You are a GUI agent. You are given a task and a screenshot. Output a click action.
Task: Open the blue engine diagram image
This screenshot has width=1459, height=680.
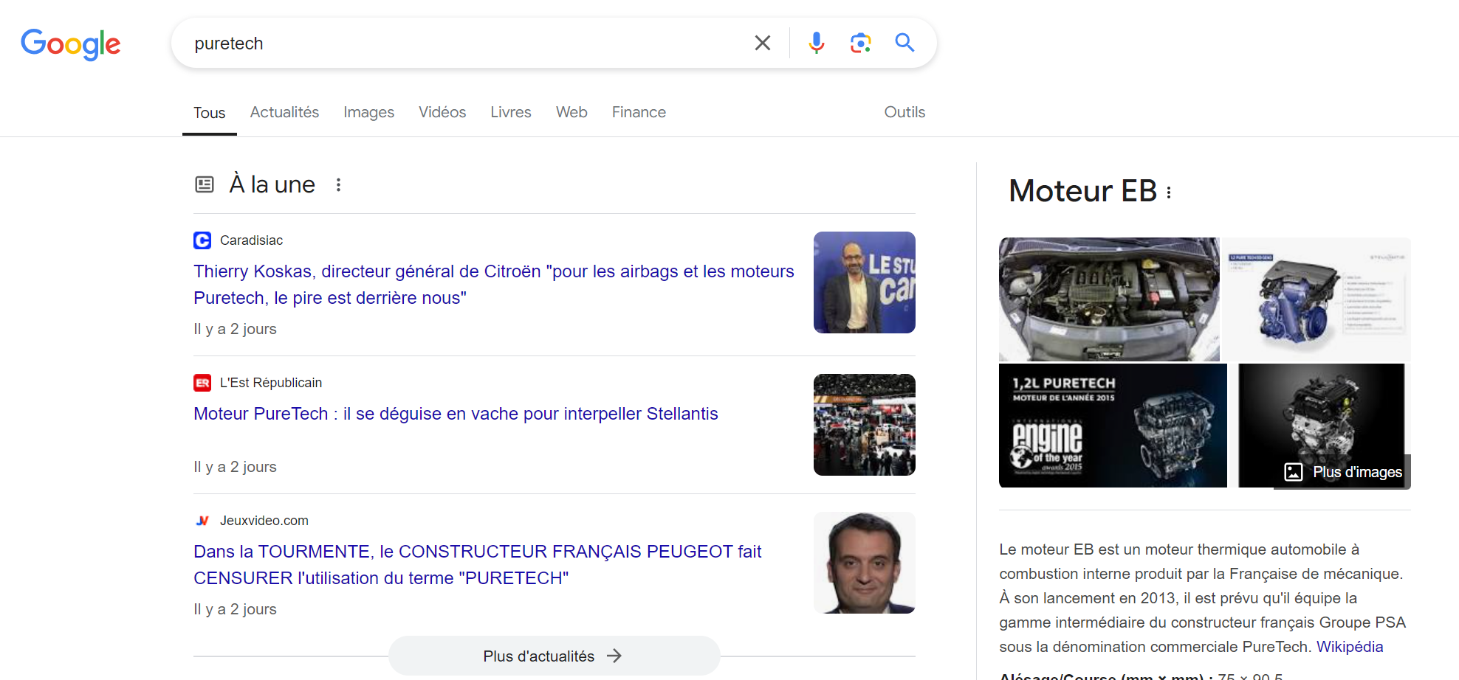pos(1316,299)
